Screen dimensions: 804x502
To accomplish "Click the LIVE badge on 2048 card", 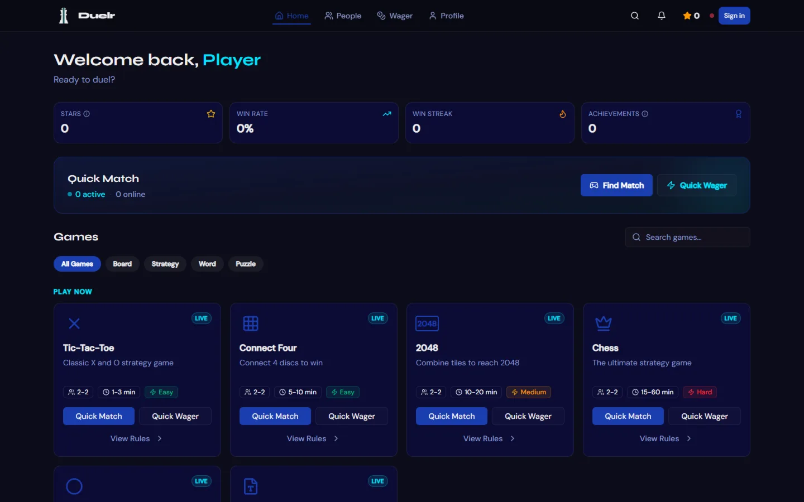I will (x=554, y=318).
